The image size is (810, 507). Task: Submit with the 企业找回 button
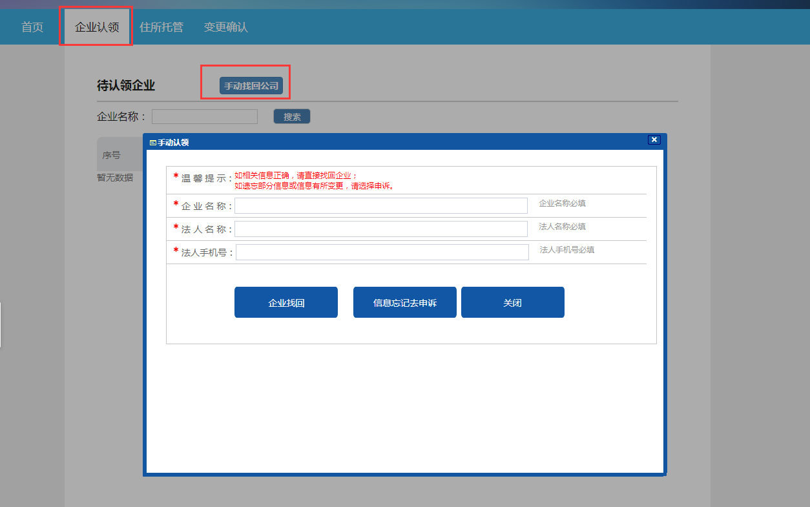286,302
